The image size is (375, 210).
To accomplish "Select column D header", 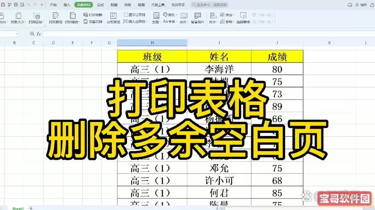I will click(53, 43).
